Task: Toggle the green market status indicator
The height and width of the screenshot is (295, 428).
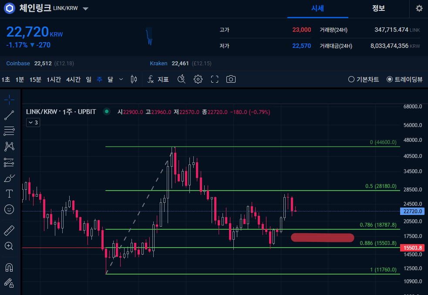Action: (x=107, y=111)
